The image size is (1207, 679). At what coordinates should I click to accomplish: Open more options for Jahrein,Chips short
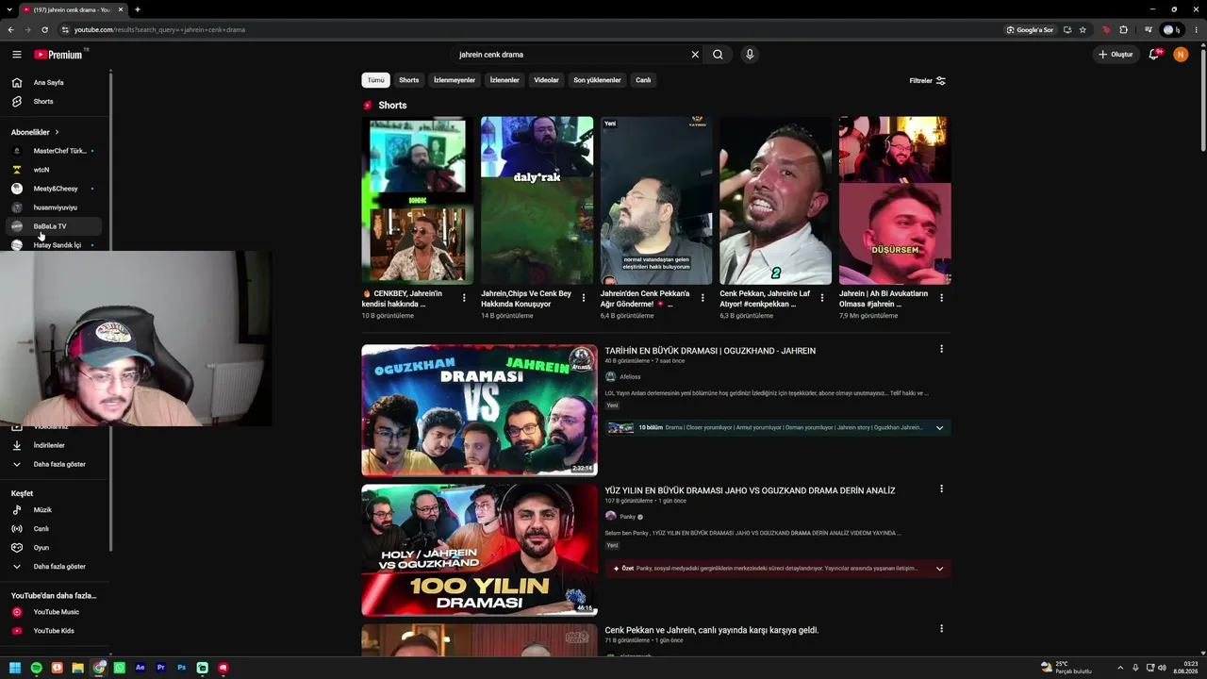[584, 298]
